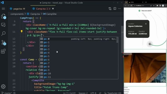Click the "CampSite" tag on line 22
The image size is (167, 94).
point(38,80)
